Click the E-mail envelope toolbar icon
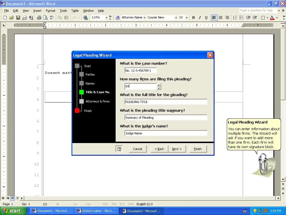 click(x=25, y=18)
